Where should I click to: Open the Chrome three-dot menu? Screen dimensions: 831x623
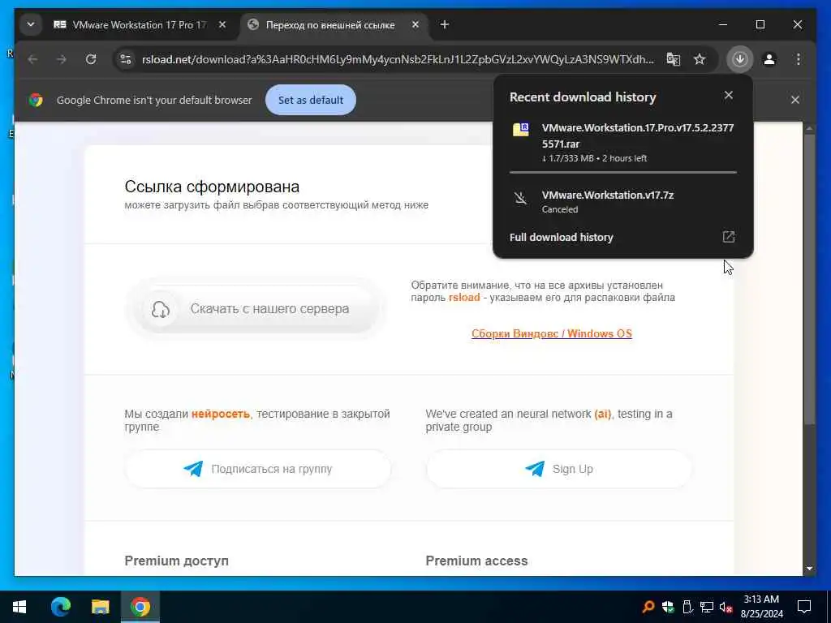tap(799, 59)
